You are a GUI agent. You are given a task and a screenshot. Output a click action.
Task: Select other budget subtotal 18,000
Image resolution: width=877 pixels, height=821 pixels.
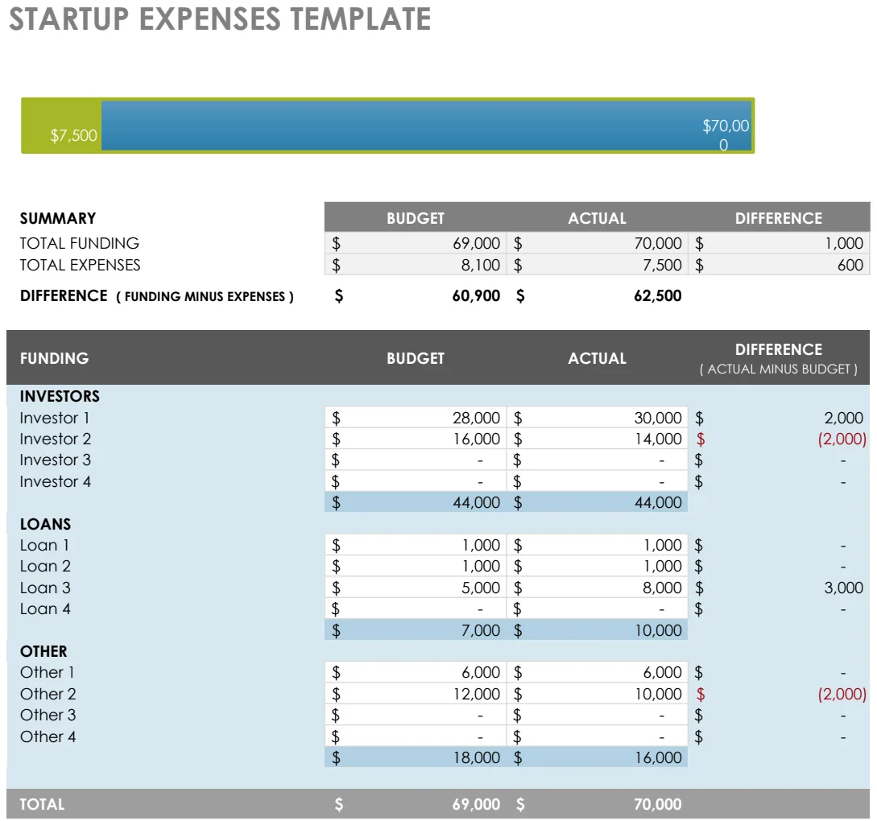[416, 757]
